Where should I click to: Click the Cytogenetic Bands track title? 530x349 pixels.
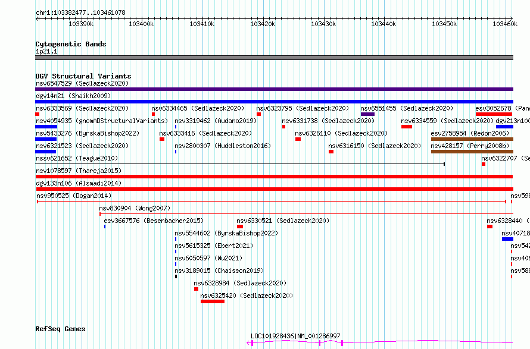71,44
